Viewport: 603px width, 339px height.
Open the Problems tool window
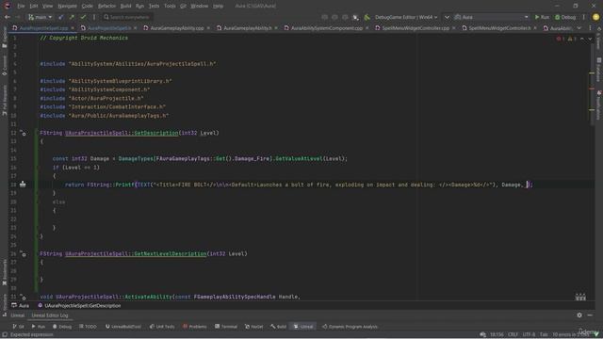click(x=195, y=327)
